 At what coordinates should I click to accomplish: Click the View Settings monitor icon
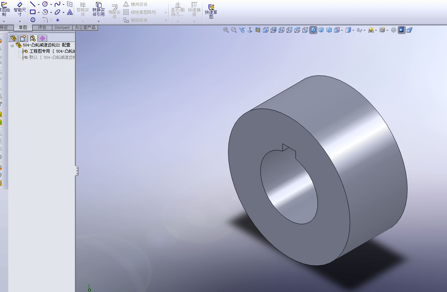click(382, 30)
